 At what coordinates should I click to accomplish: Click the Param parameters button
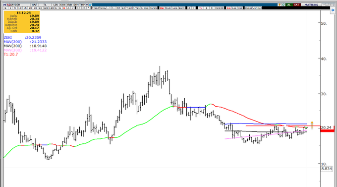pos(153,8)
